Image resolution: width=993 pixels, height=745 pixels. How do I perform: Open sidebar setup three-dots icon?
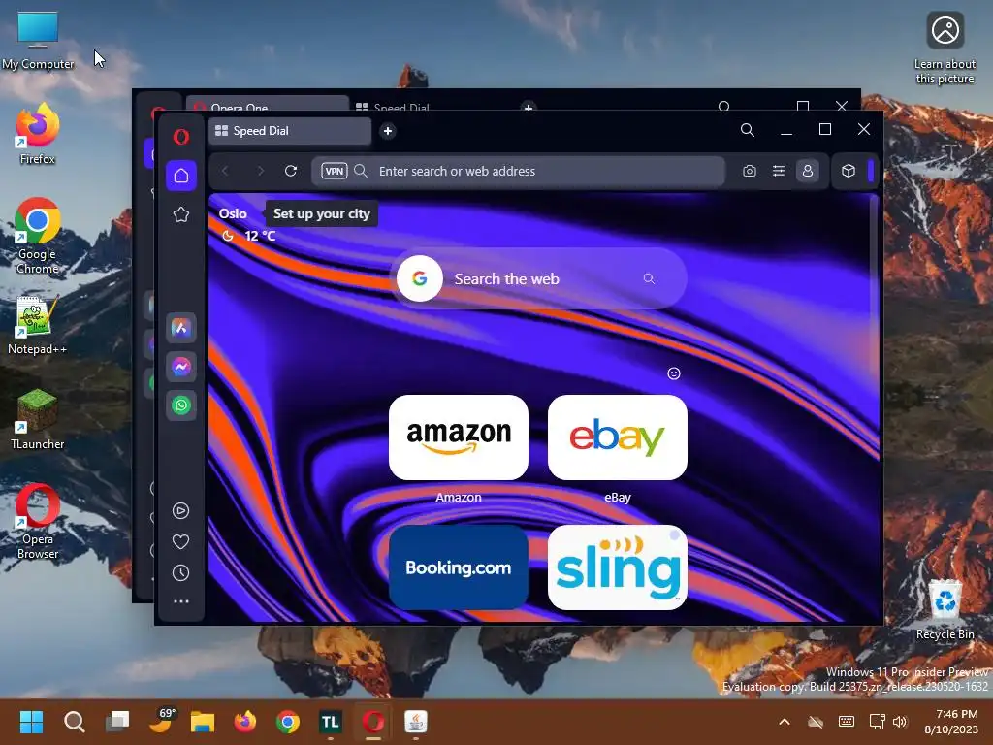click(x=181, y=601)
